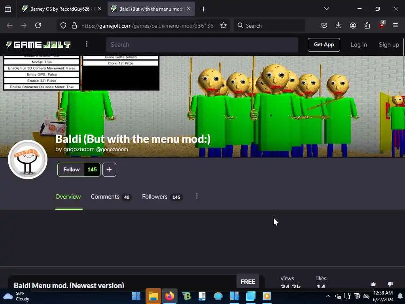Click the Get App button
405x304 pixels.
[324, 45]
